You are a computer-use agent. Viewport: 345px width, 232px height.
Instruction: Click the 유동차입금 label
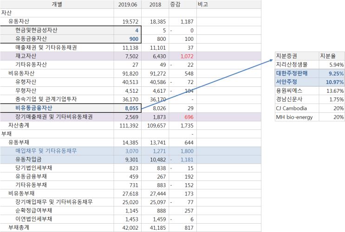(28, 160)
